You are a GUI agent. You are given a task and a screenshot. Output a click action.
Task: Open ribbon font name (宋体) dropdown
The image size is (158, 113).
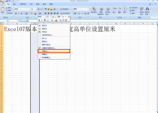pos(30,9)
